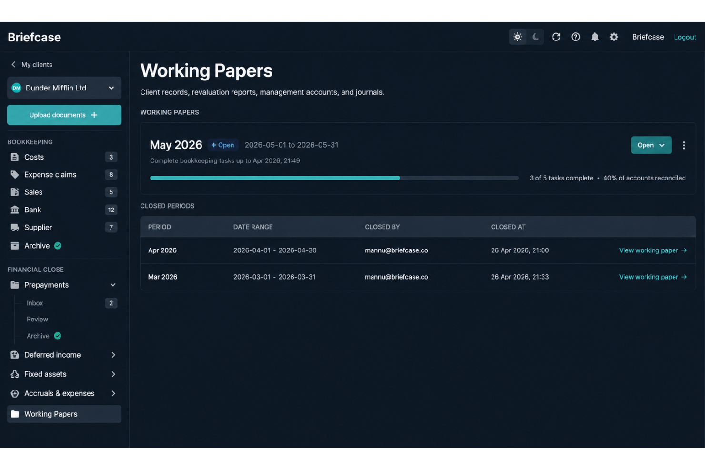Click the PERIOD column header
This screenshot has height=470, width=705.
[x=160, y=227]
